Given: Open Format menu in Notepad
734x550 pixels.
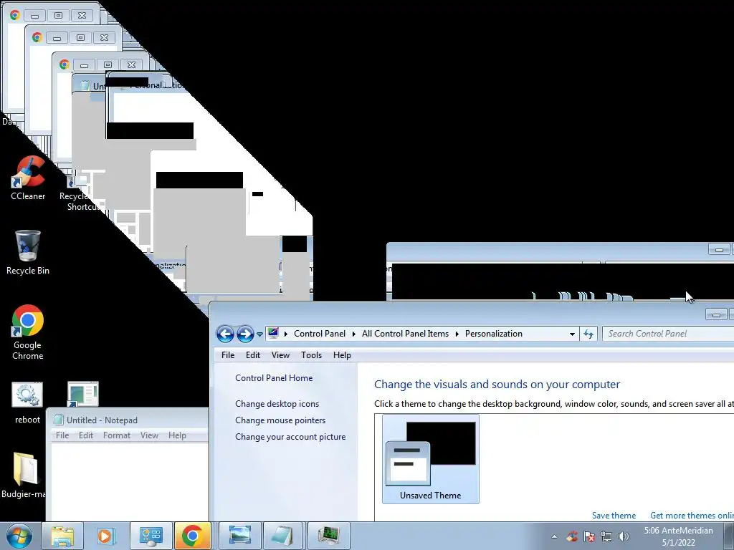Looking at the screenshot, I should pos(117,435).
